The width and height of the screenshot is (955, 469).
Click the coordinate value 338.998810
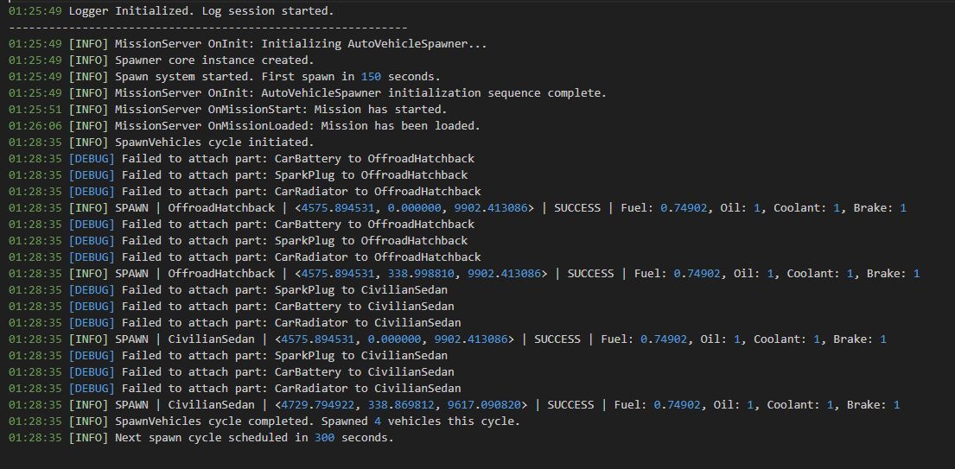point(415,274)
